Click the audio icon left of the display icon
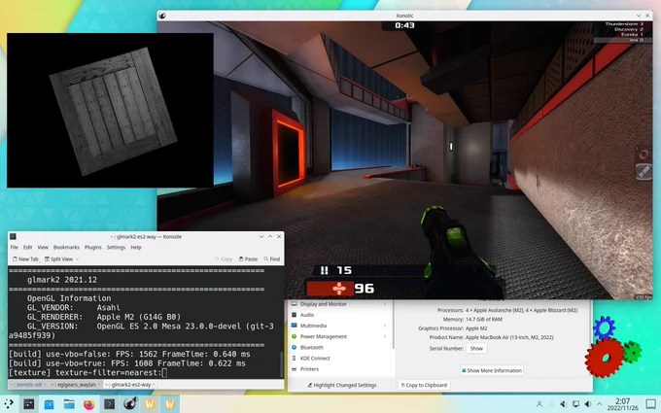661x413 pixels. (564, 404)
